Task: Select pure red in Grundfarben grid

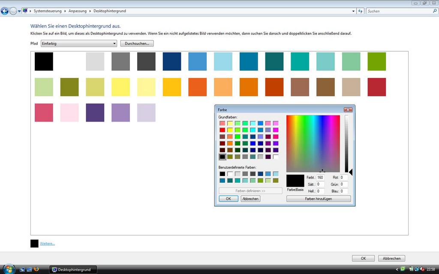Action: pyautogui.click(x=223, y=130)
